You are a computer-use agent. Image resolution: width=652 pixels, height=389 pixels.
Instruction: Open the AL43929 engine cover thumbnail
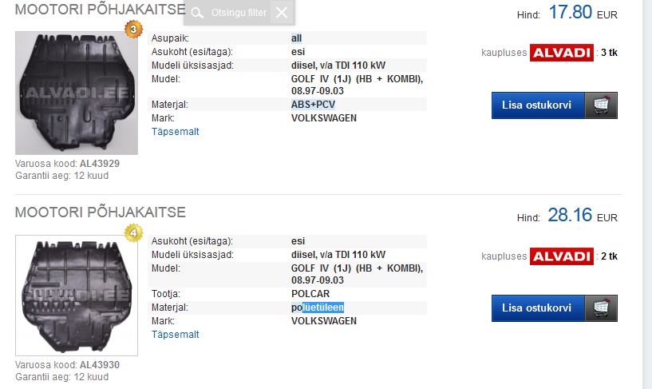click(x=77, y=93)
